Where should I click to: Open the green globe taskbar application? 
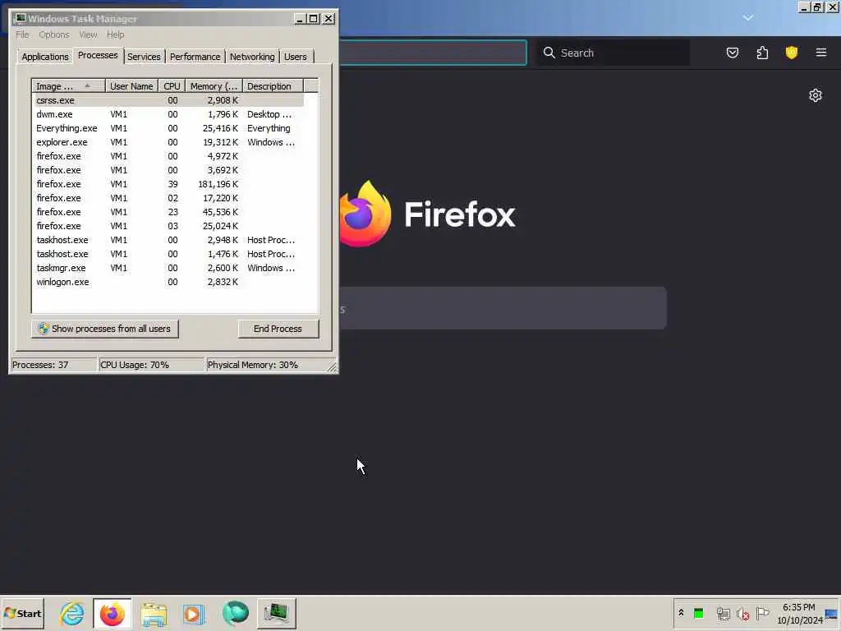(235, 613)
